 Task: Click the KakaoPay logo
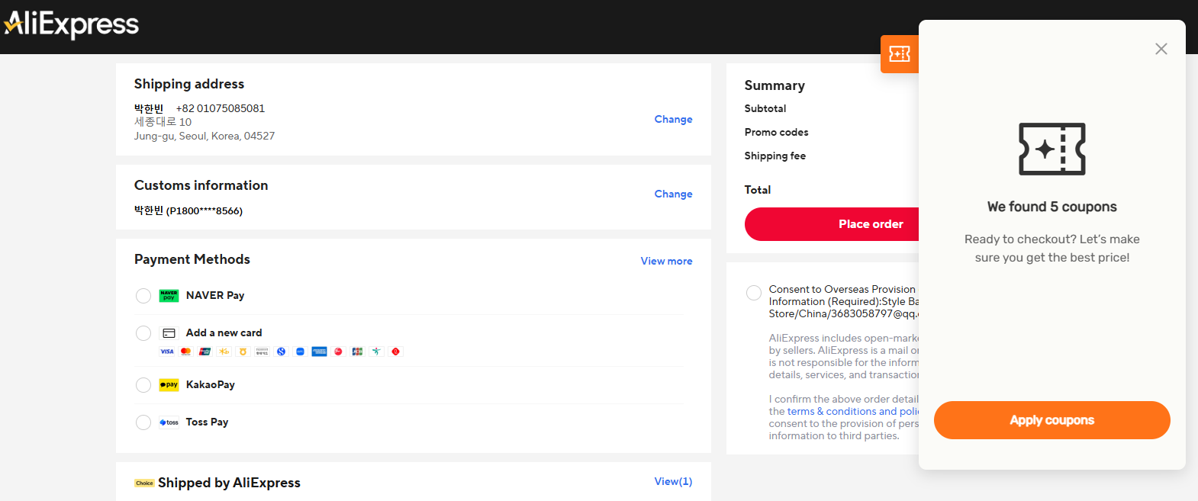pos(169,385)
